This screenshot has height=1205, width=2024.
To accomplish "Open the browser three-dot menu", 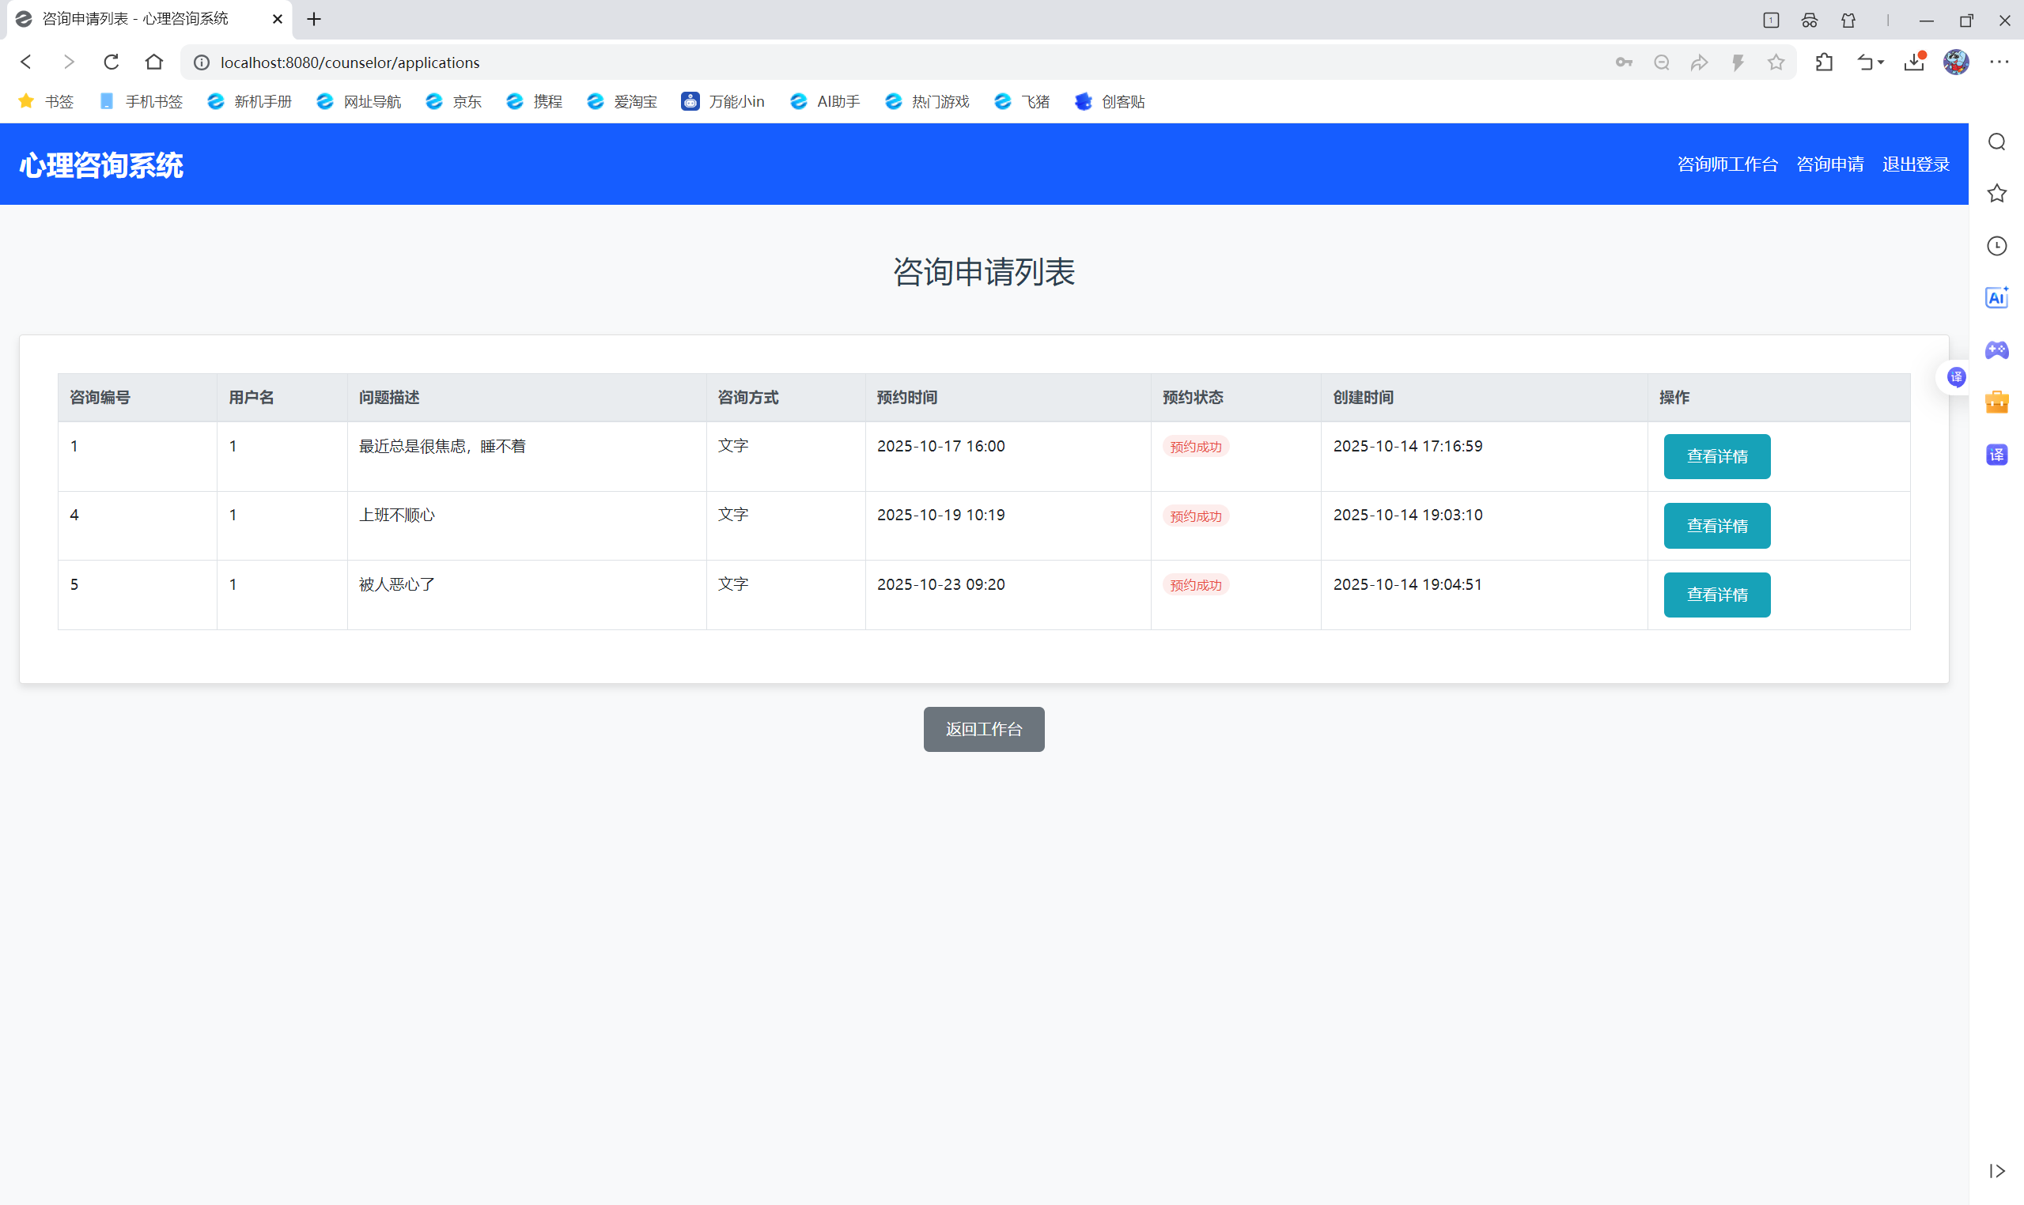I will tap(1999, 62).
